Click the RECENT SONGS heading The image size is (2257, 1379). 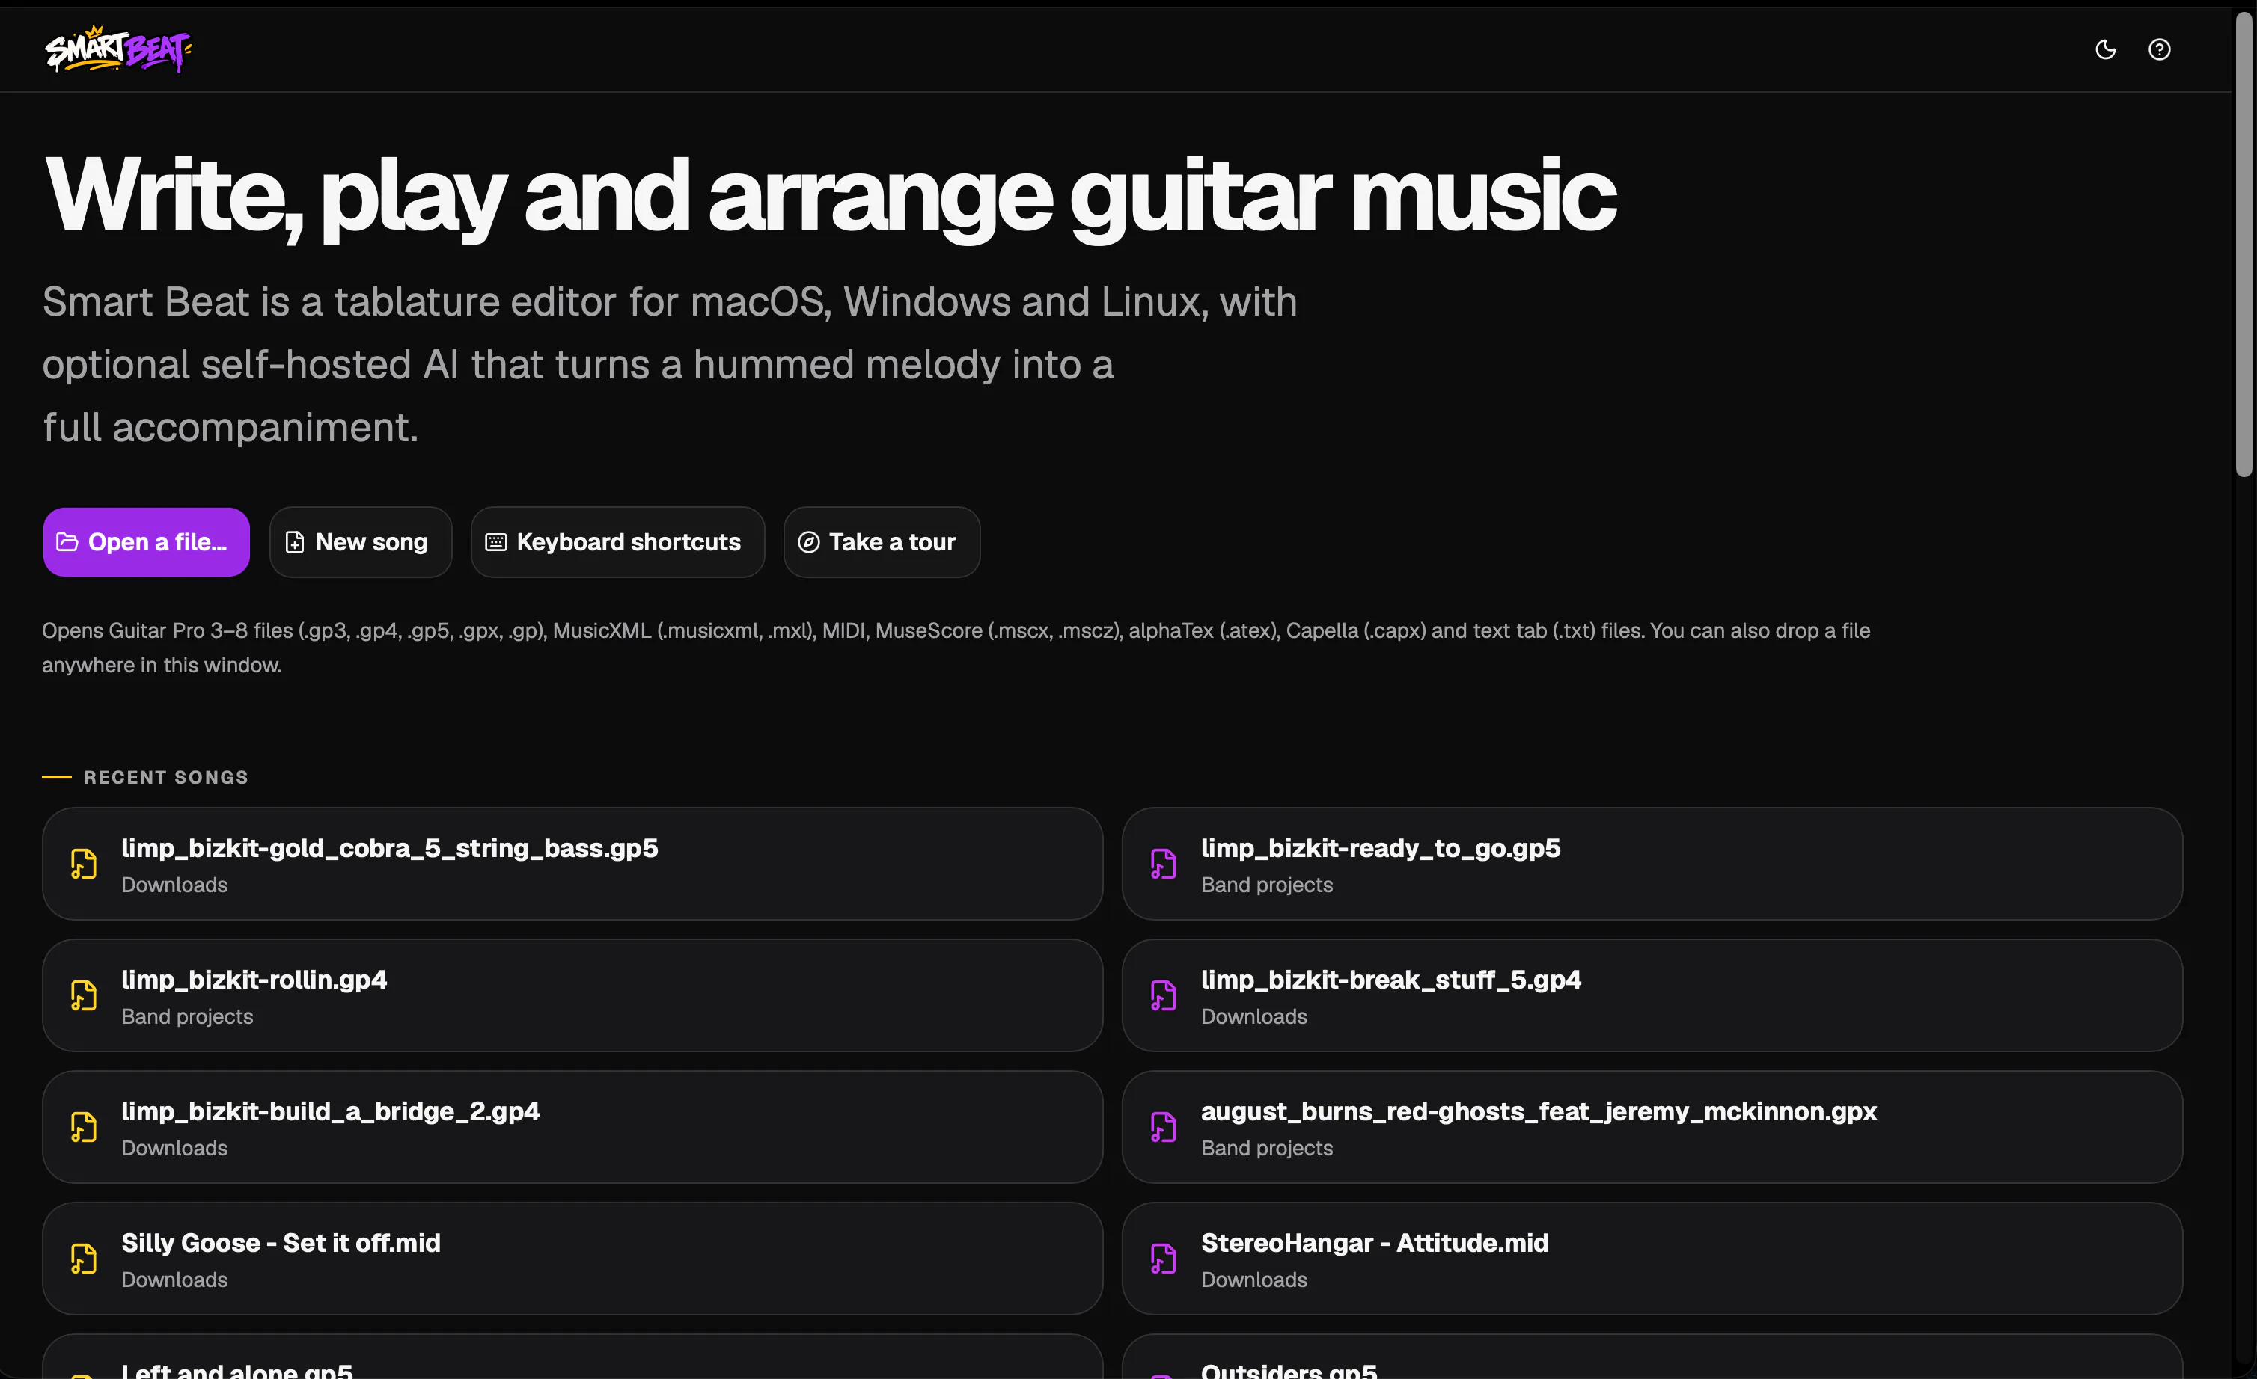166,777
